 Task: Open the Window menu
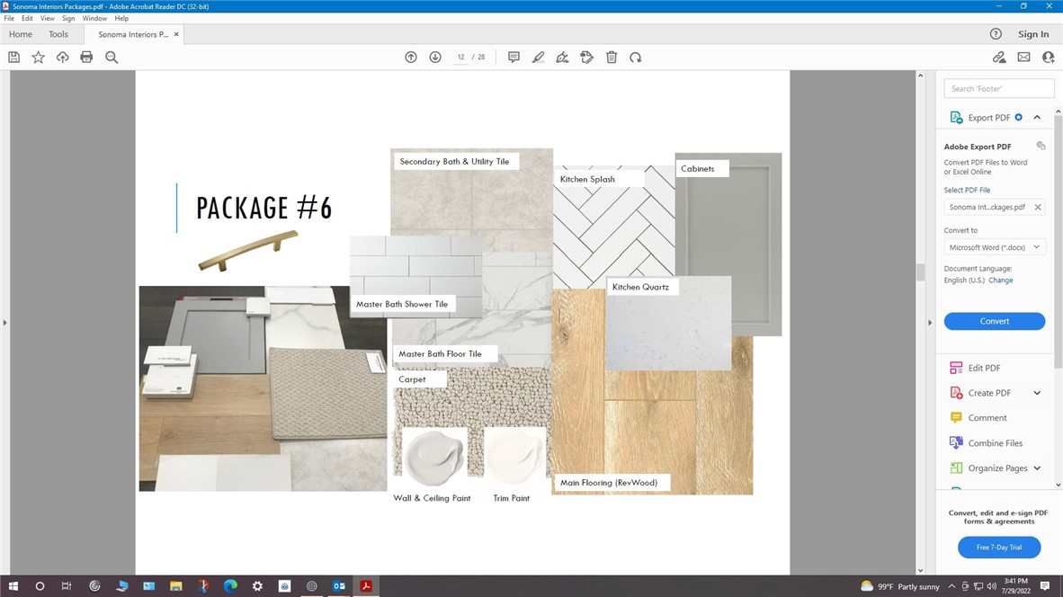pyautogui.click(x=94, y=18)
